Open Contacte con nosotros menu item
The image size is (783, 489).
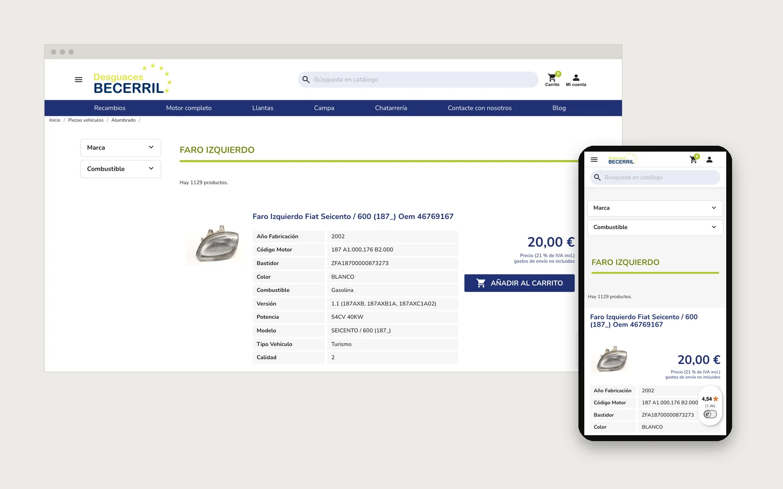[x=480, y=108]
